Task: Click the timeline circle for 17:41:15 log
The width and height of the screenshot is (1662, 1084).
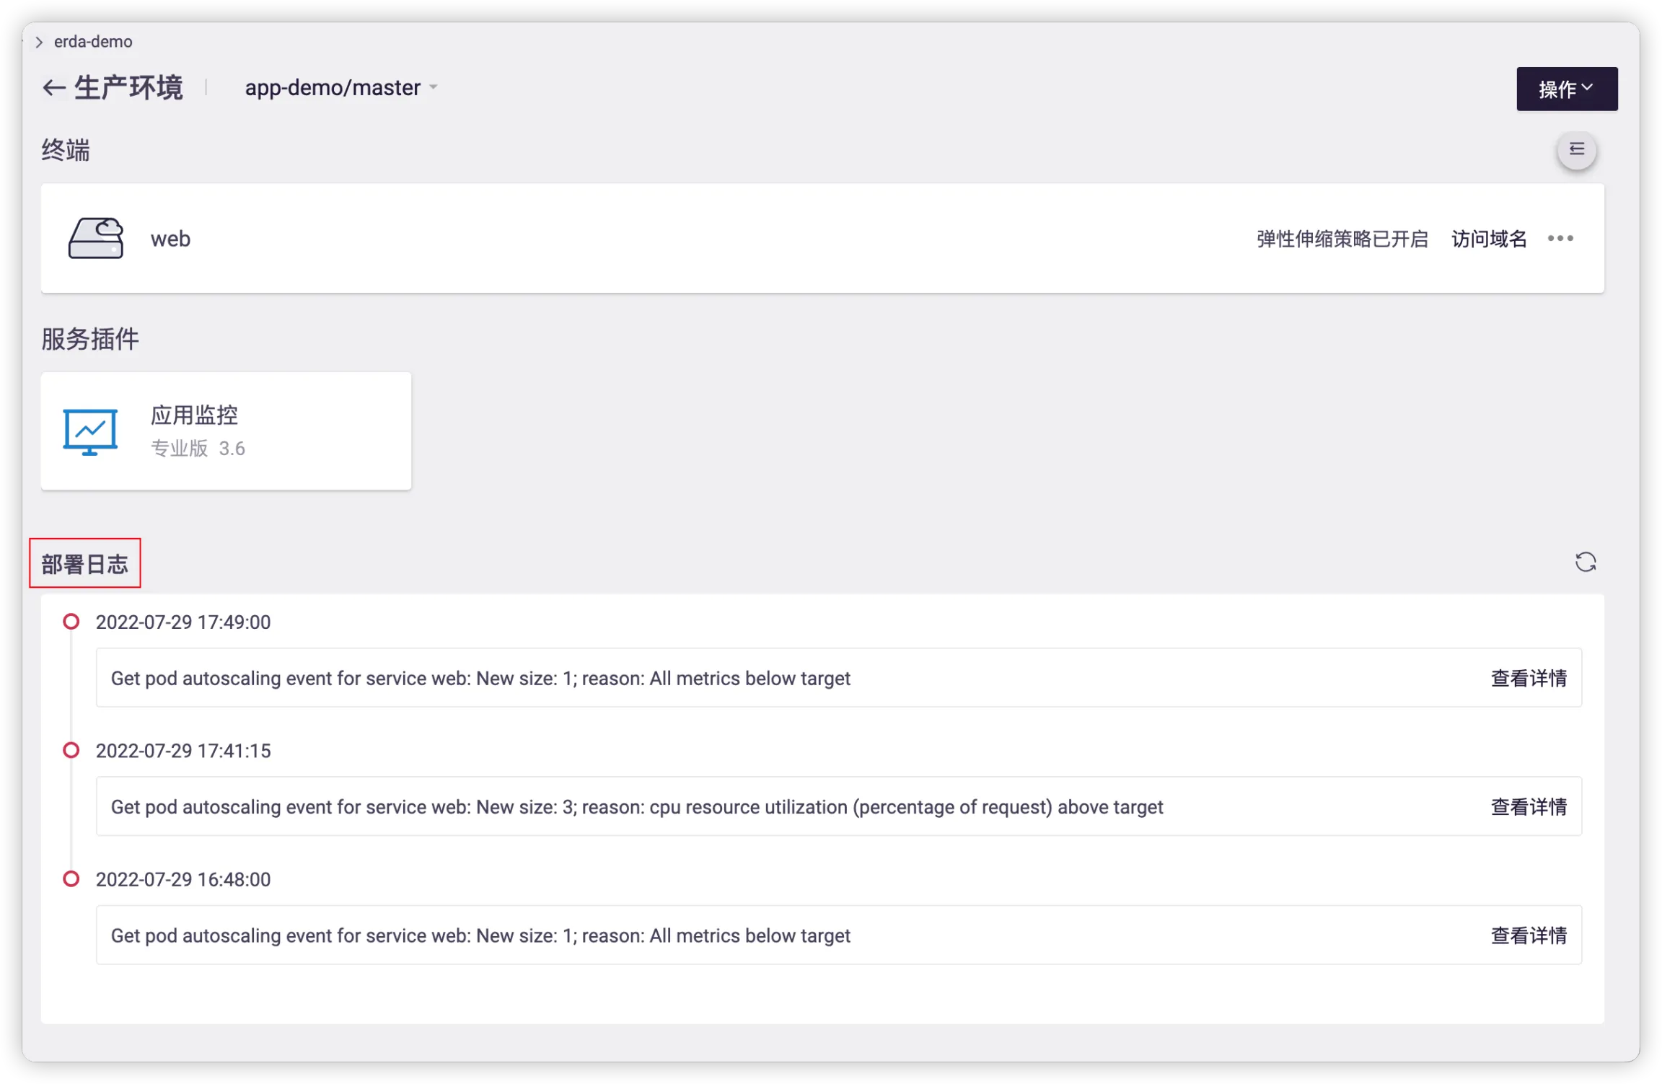Action: click(x=71, y=750)
